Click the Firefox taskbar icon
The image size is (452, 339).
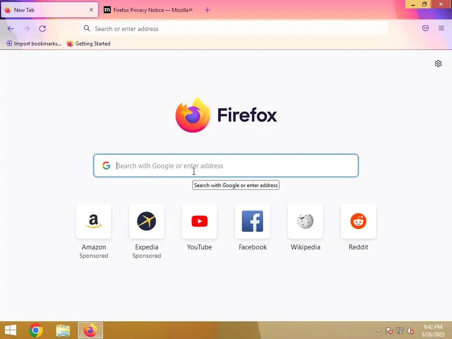coord(90,330)
